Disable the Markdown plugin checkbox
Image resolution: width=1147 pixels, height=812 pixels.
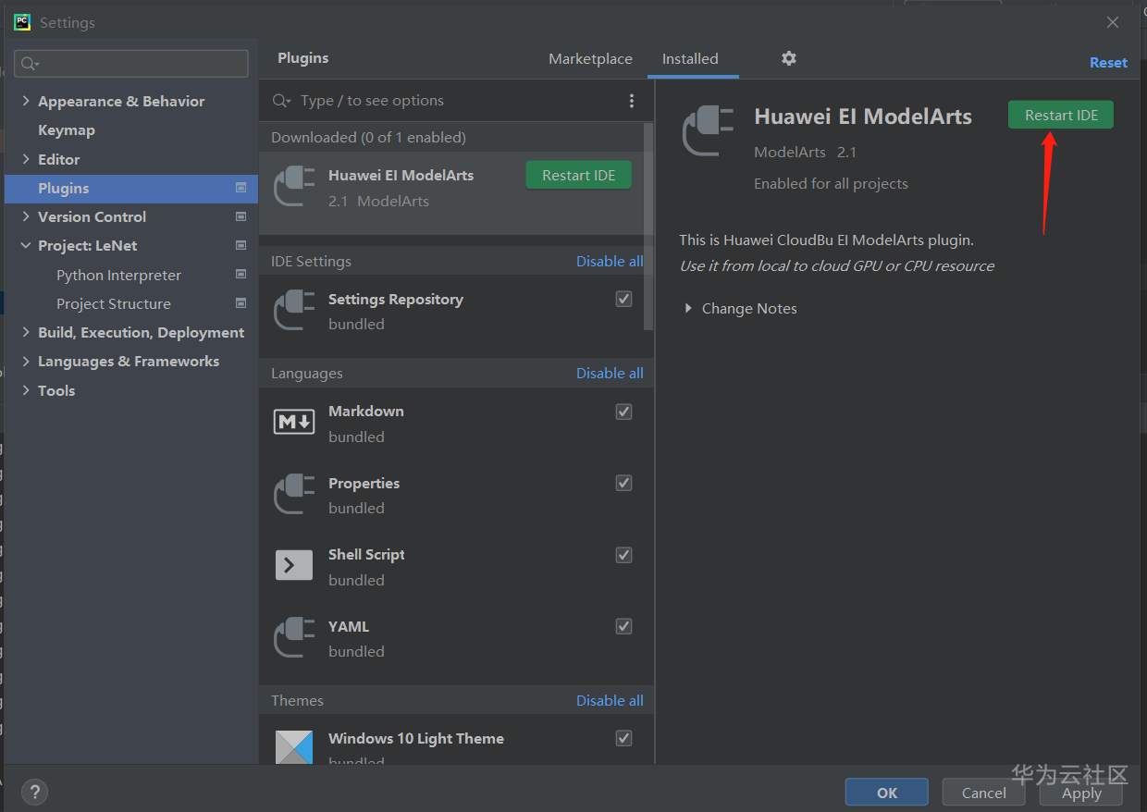[624, 412]
